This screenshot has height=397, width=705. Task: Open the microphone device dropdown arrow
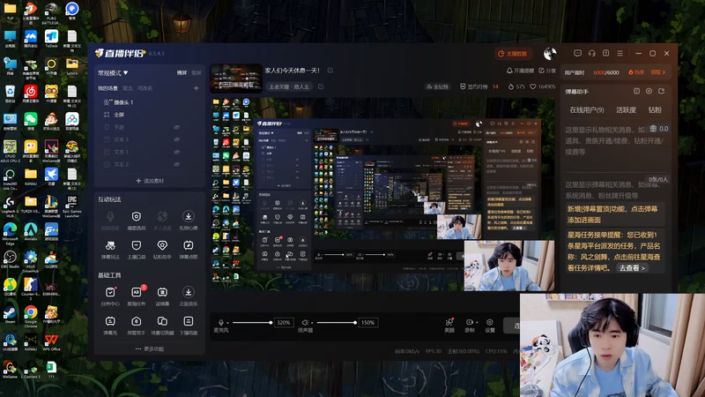pos(227,323)
